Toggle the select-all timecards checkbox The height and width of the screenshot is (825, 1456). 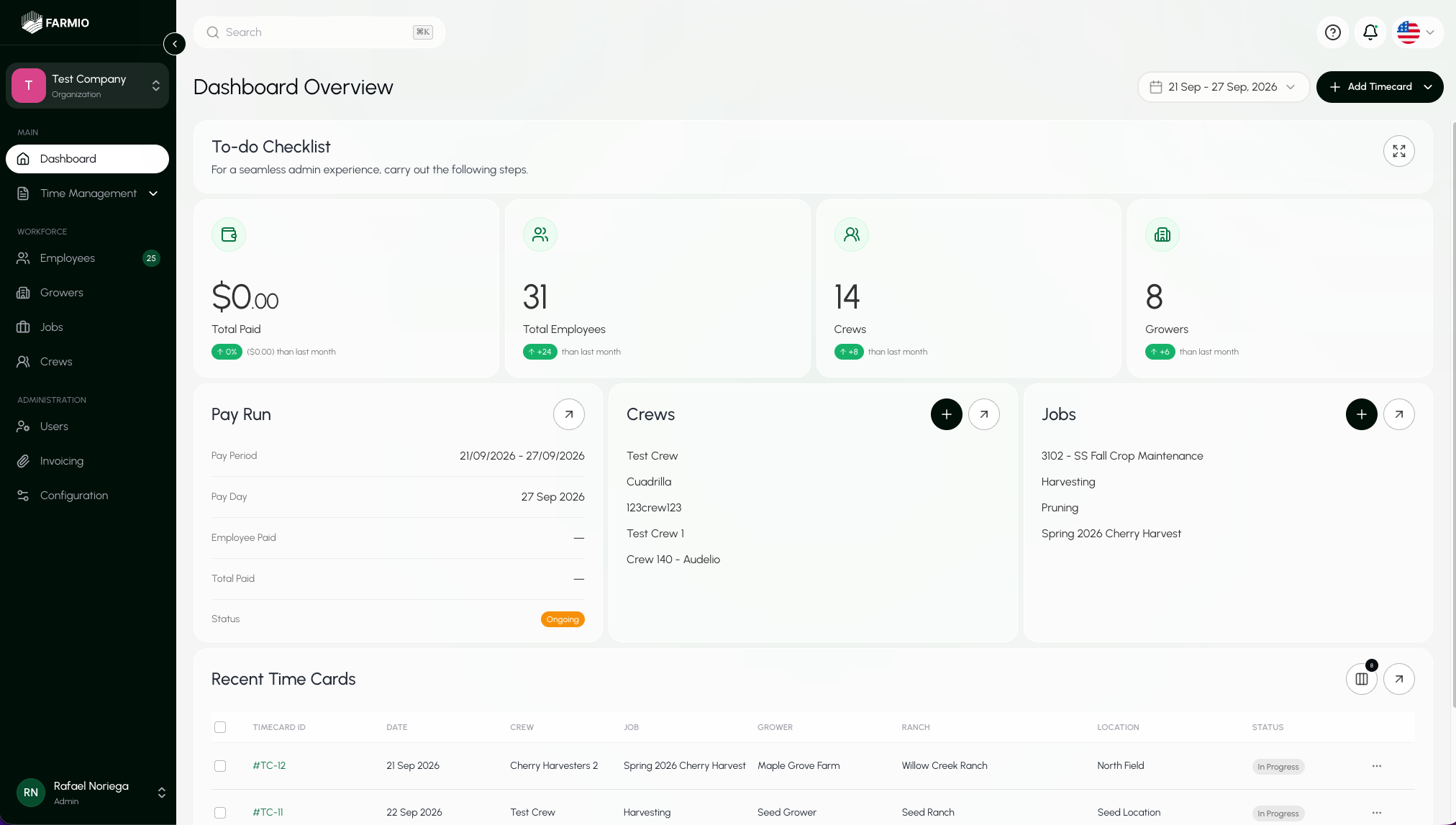[x=220, y=727]
